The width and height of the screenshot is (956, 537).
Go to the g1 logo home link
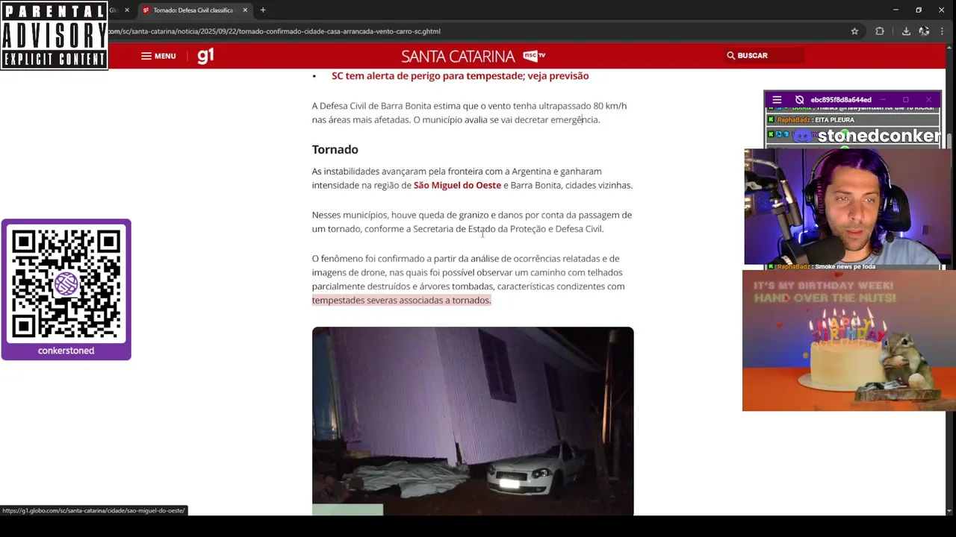(x=205, y=55)
